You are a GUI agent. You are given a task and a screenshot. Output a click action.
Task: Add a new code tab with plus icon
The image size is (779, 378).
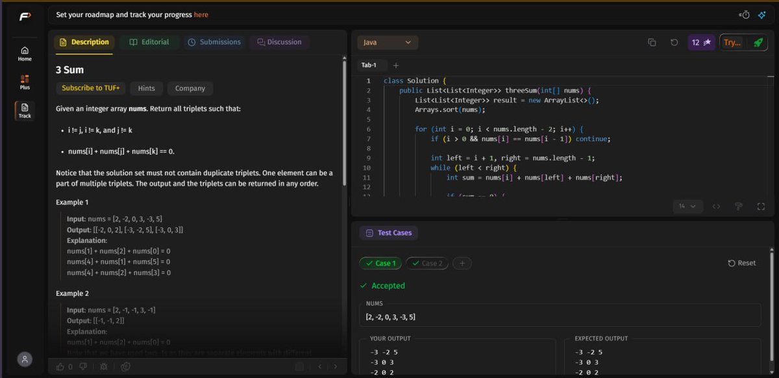396,65
